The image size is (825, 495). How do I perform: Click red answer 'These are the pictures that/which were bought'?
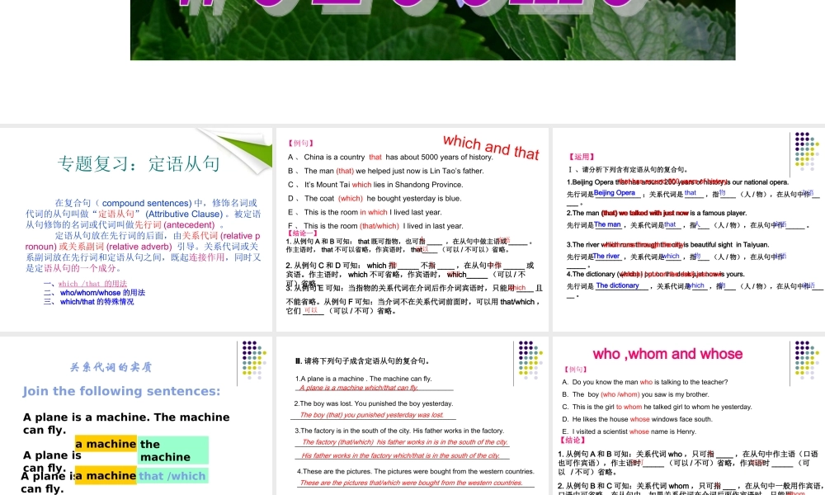[x=412, y=483]
